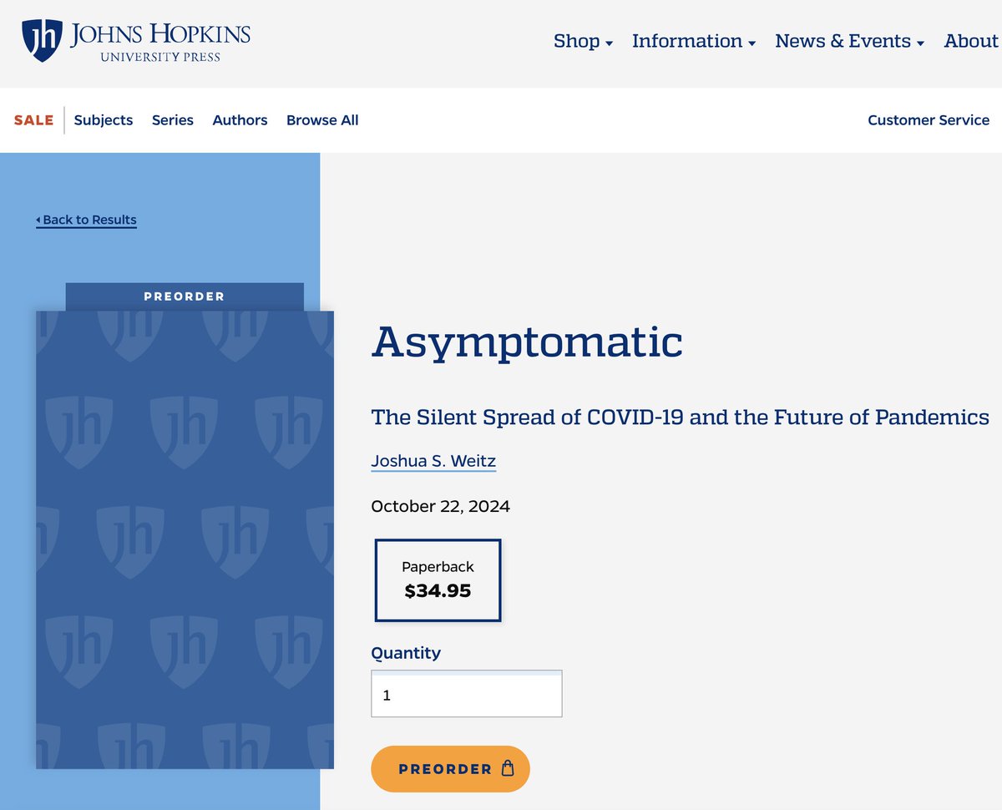Image resolution: width=1002 pixels, height=810 pixels.
Task: Go Back to Results
Action: coord(86,220)
